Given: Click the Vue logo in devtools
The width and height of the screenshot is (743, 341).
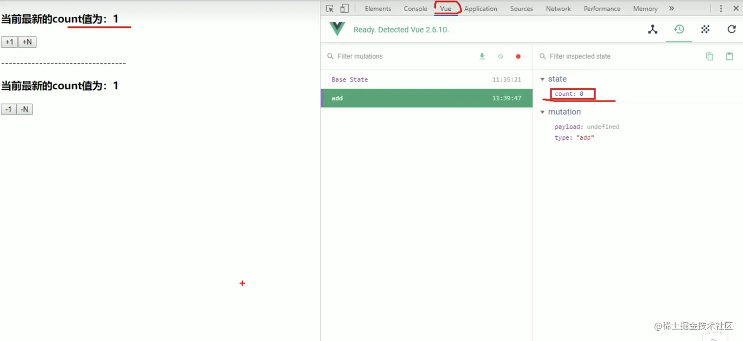Looking at the screenshot, I should pos(337,29).
